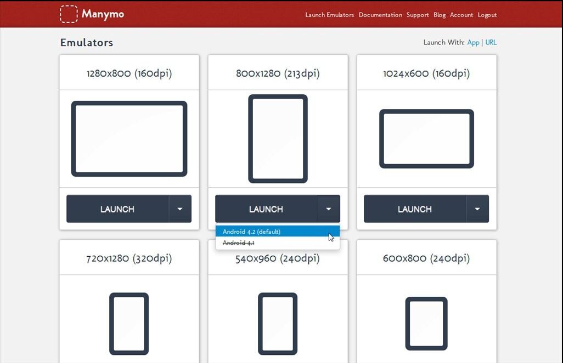This screenshot has height=363, width=563.
Task: Click the App launch option link
Action: [x=473, y=42]
